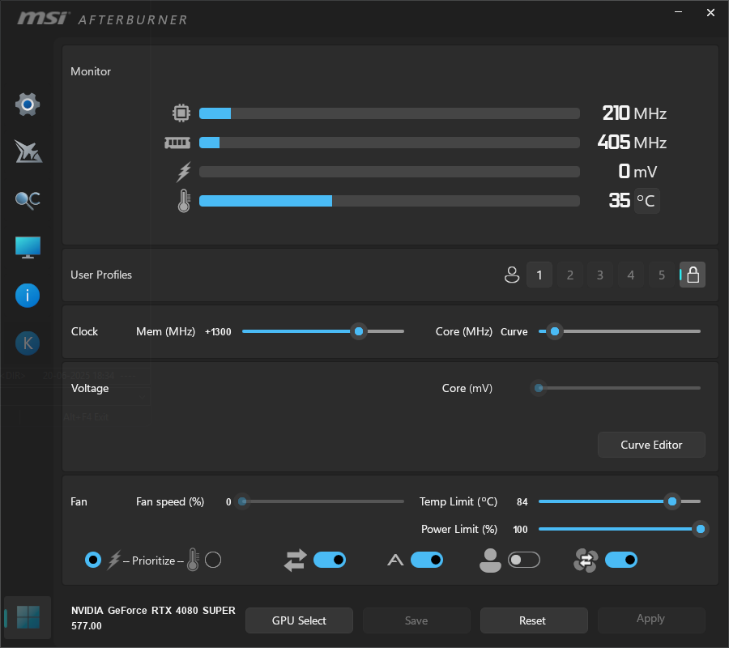Image resolution: width=729 pixels, height=648 pixels.
Task: Toggle the fan sync switch
Action: (x=621, y=561)
